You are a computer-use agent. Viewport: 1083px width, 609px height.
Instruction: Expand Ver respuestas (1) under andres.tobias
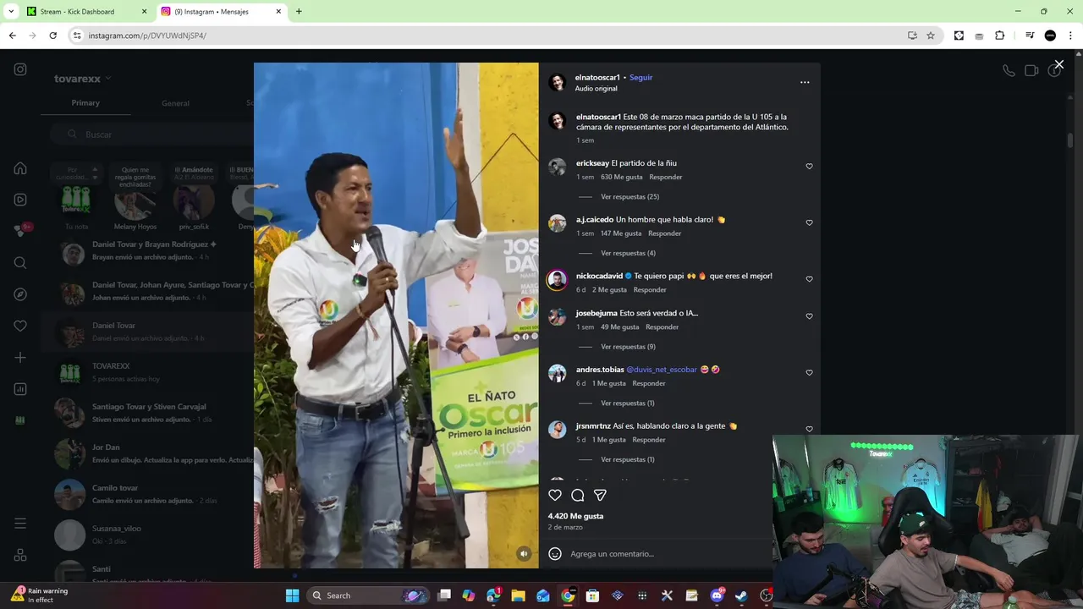click(627, 403)
